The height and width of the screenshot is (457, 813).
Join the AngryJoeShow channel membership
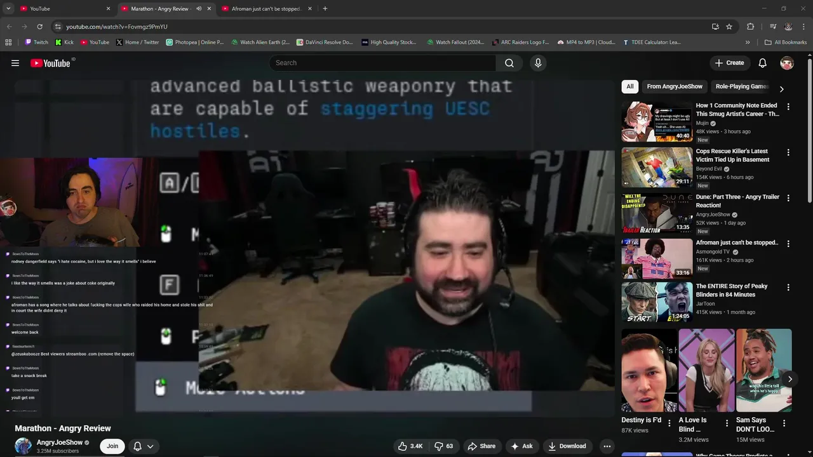pyautogui.click(x=112, y=446)
